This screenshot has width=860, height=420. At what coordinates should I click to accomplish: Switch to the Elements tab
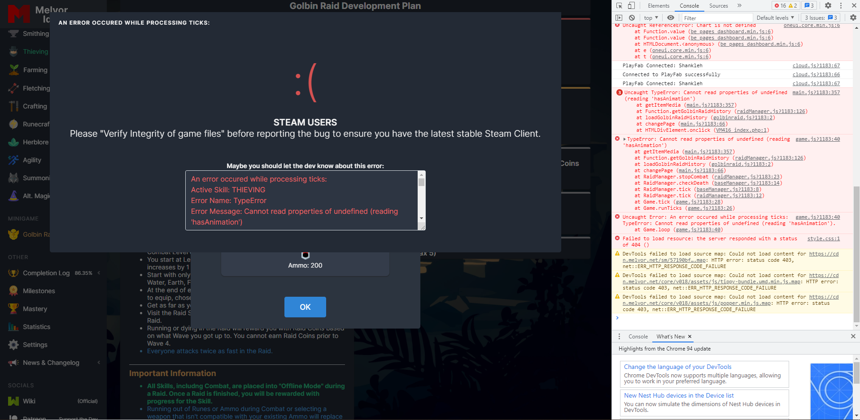(658, 6)
